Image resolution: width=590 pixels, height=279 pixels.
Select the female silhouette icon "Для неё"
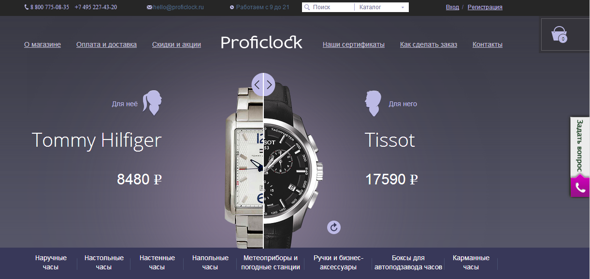(x=152, y=103)
